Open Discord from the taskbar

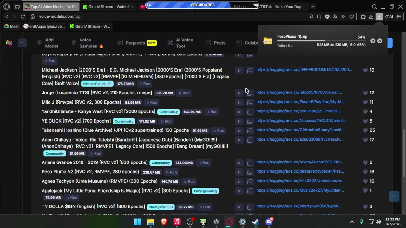(269, 222)
